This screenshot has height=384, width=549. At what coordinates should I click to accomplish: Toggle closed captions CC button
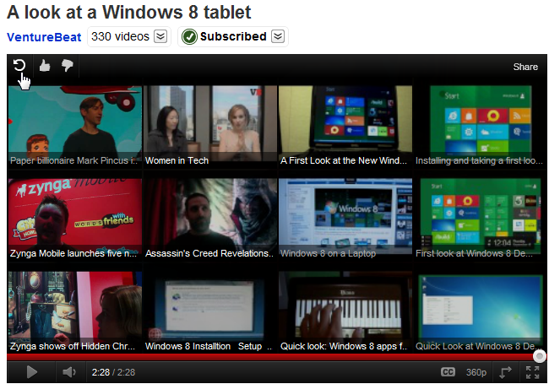pyautogui.click(x=448, y=372)
